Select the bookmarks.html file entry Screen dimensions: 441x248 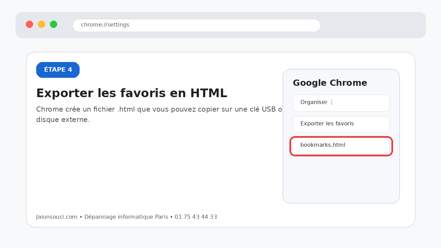point(341,146)
